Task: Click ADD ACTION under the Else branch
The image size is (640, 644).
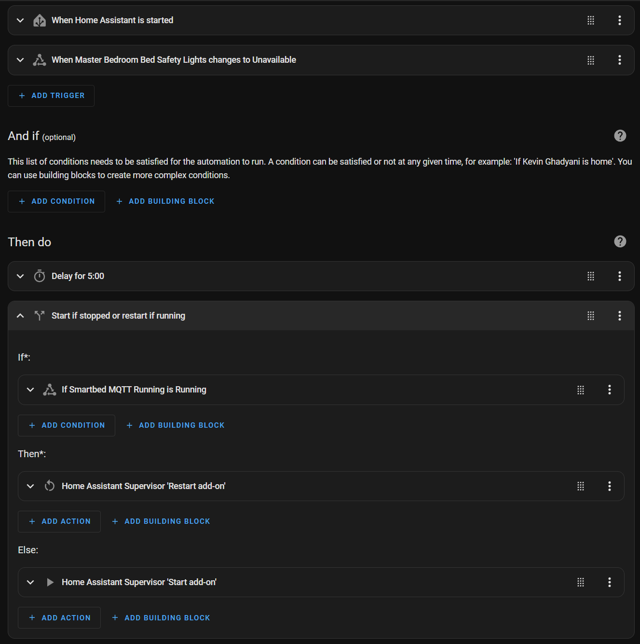Action: pos(59,617)
